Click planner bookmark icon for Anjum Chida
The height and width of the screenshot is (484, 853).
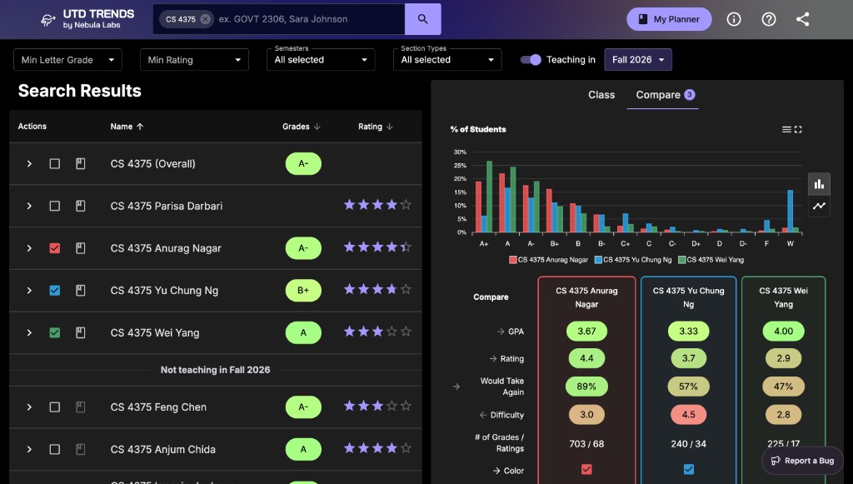[x=81, y=449]
